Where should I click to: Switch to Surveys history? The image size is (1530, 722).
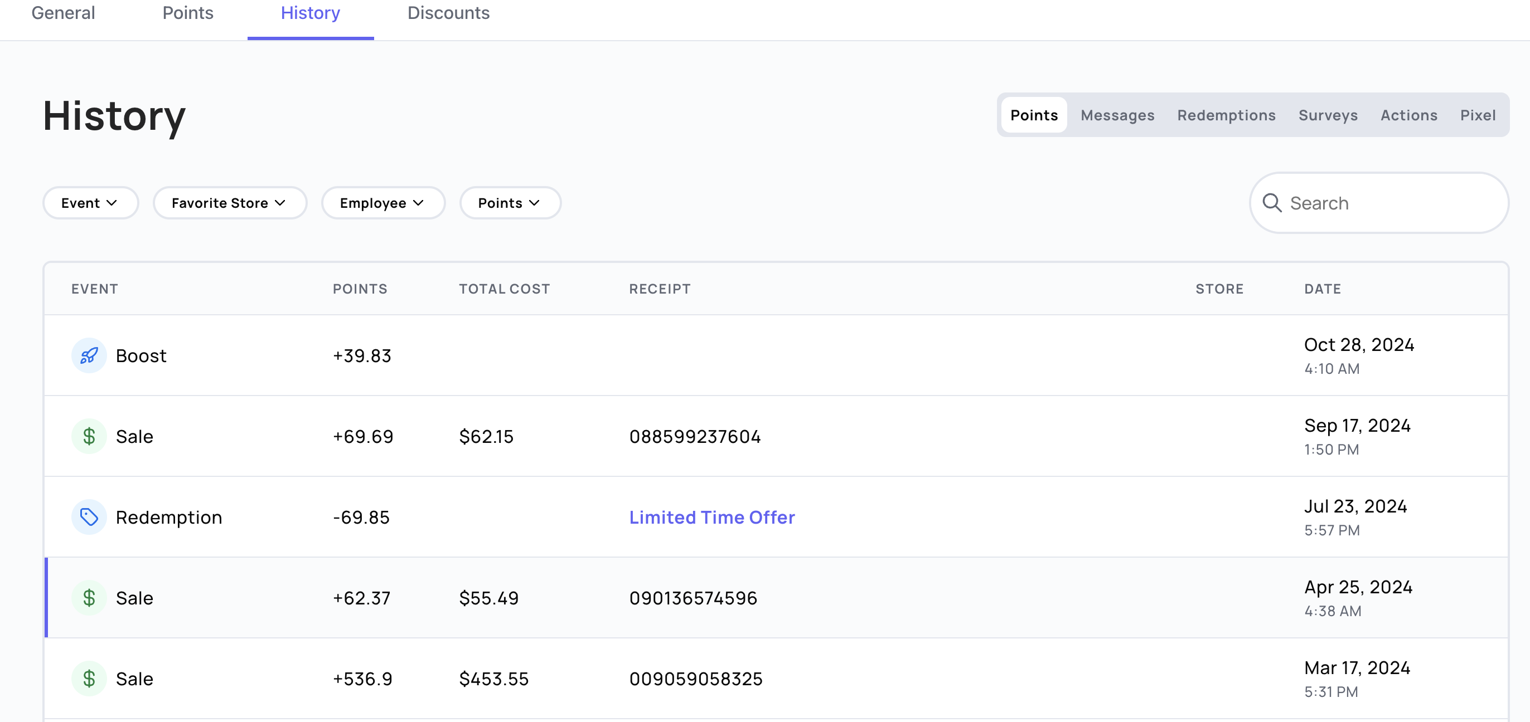point(1328,115)
